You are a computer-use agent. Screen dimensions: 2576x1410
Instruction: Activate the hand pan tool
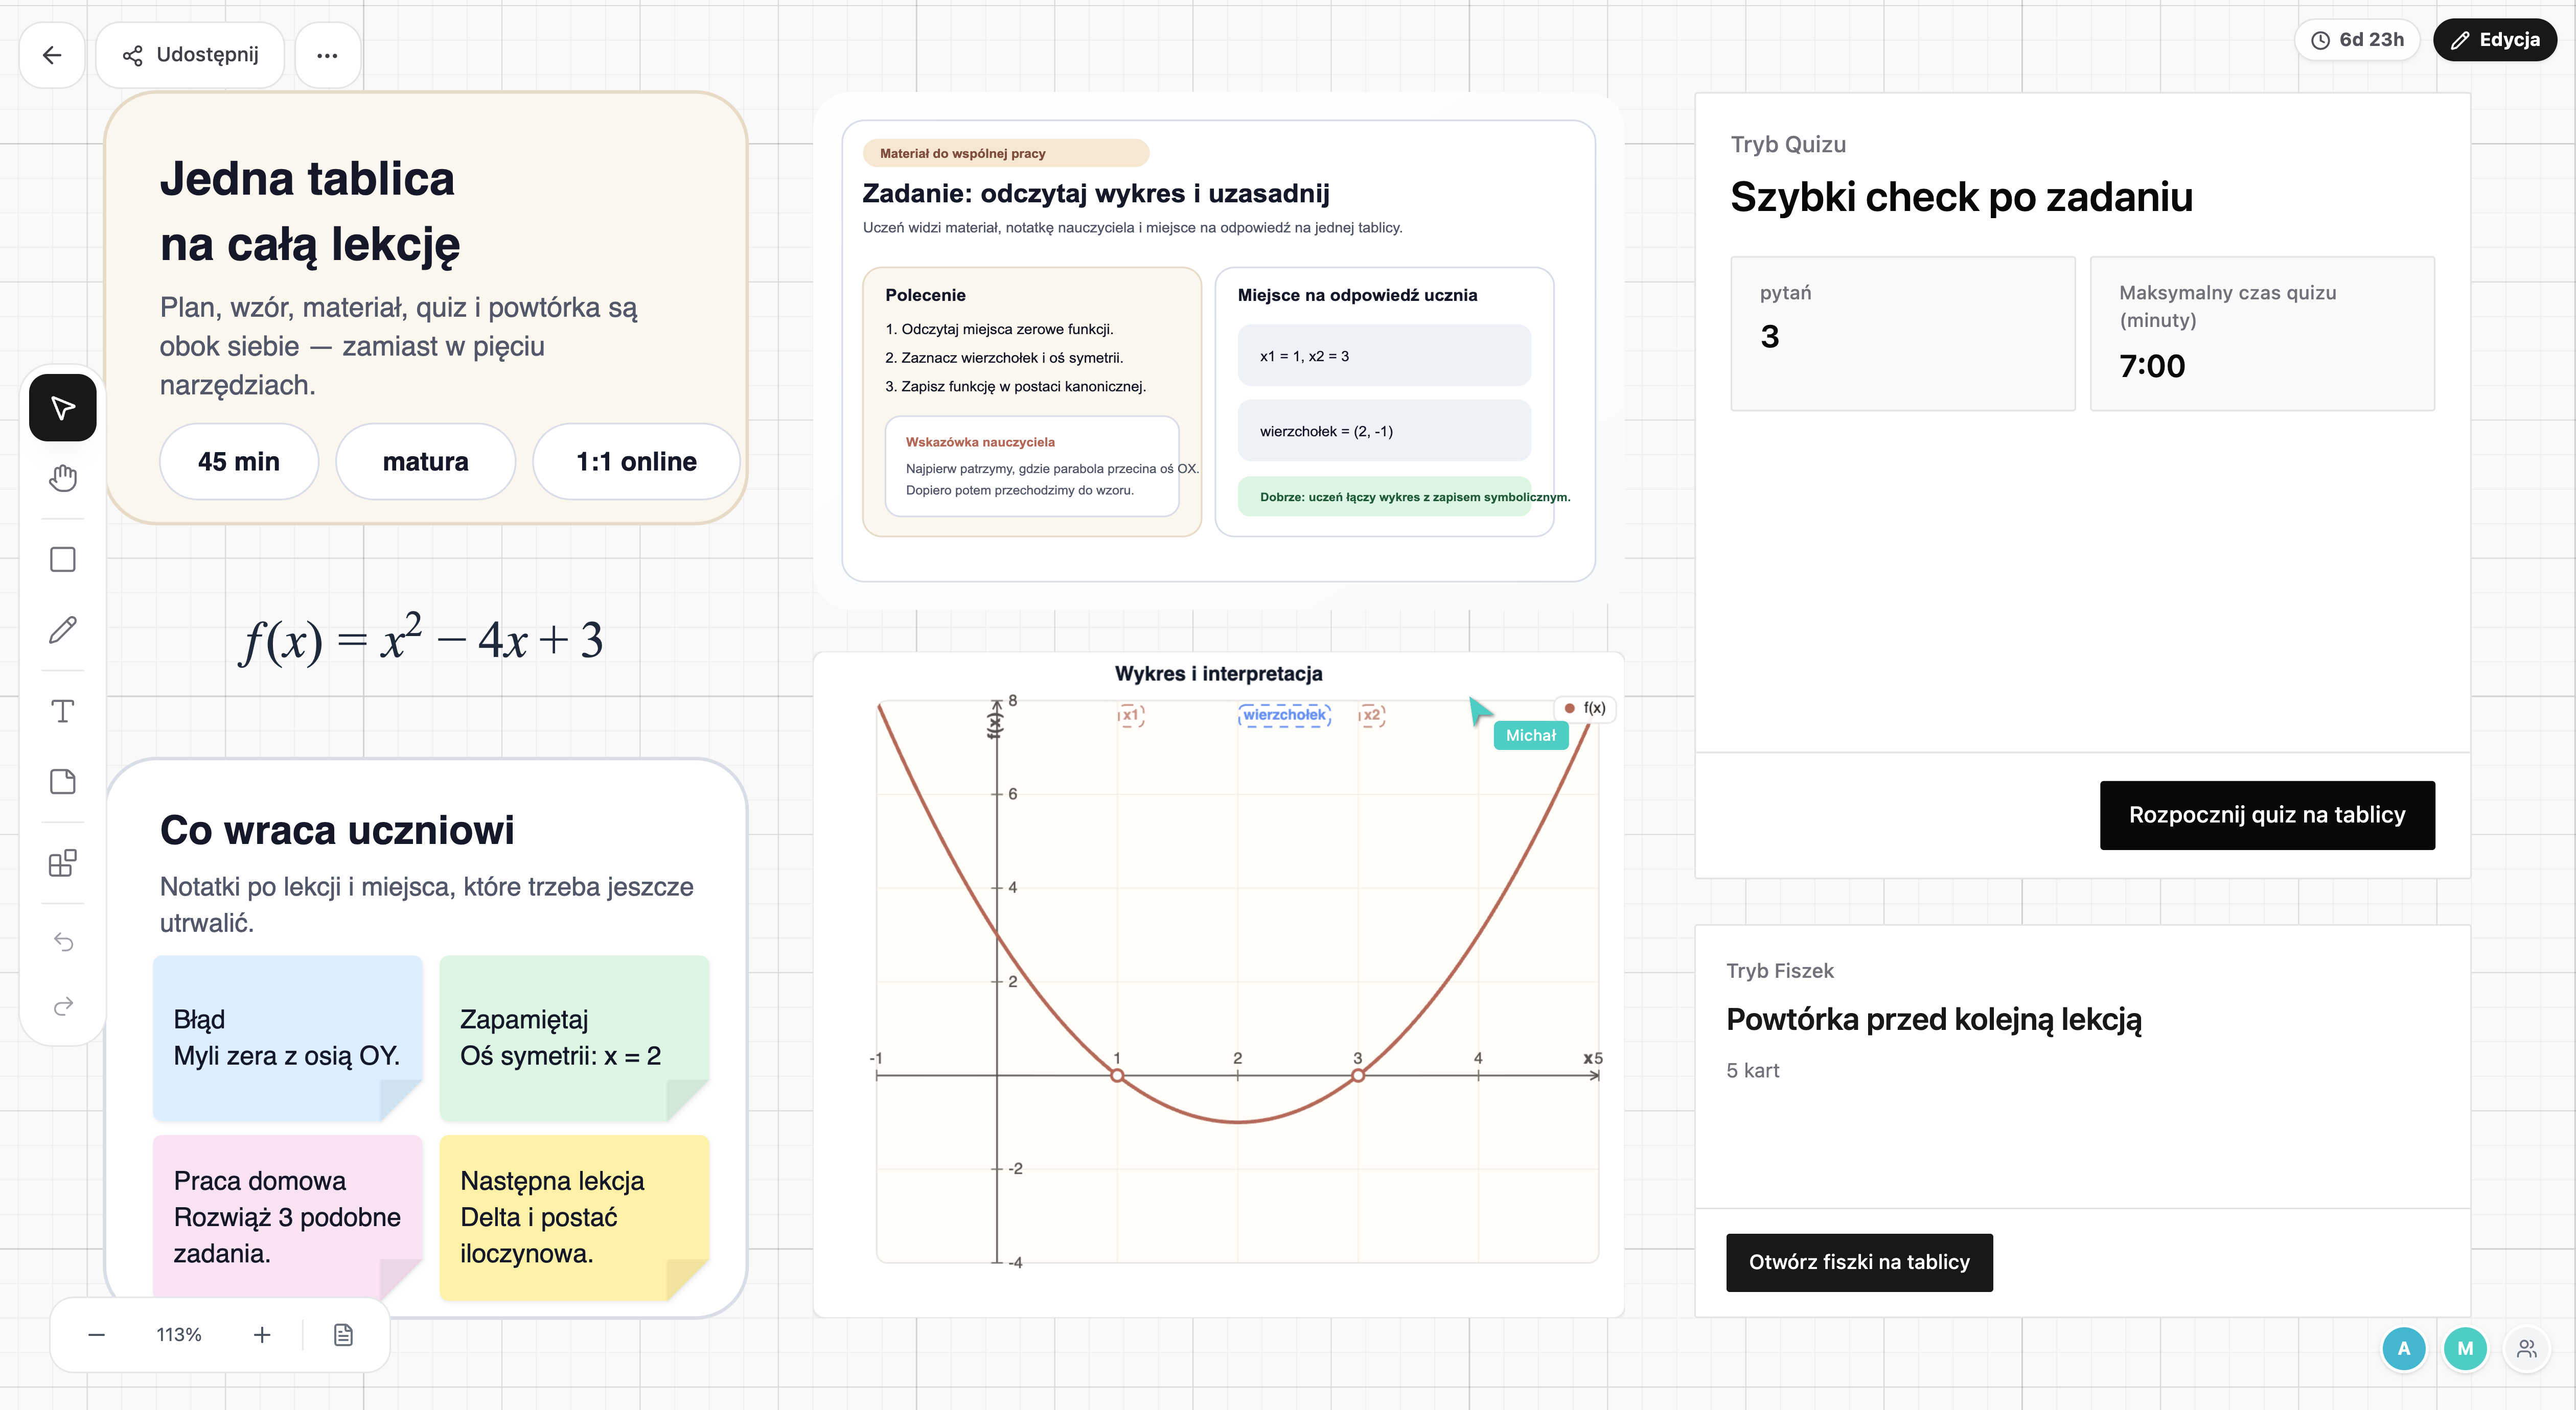[x=63, y=479]
